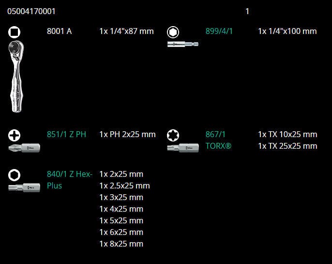Open the 840/1 Z Hex-Plus link
332x264 pixels.
pos(69,180)
